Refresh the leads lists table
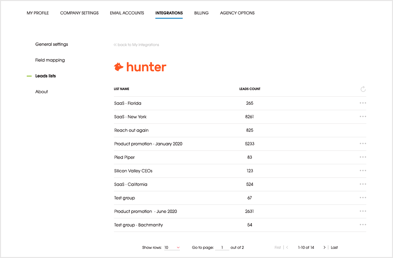This screenshot has width=393, height=258. 363,89
